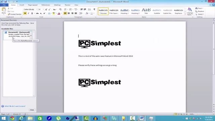
Task: Justify the paragraph text
Action: (x=76, y=13)
